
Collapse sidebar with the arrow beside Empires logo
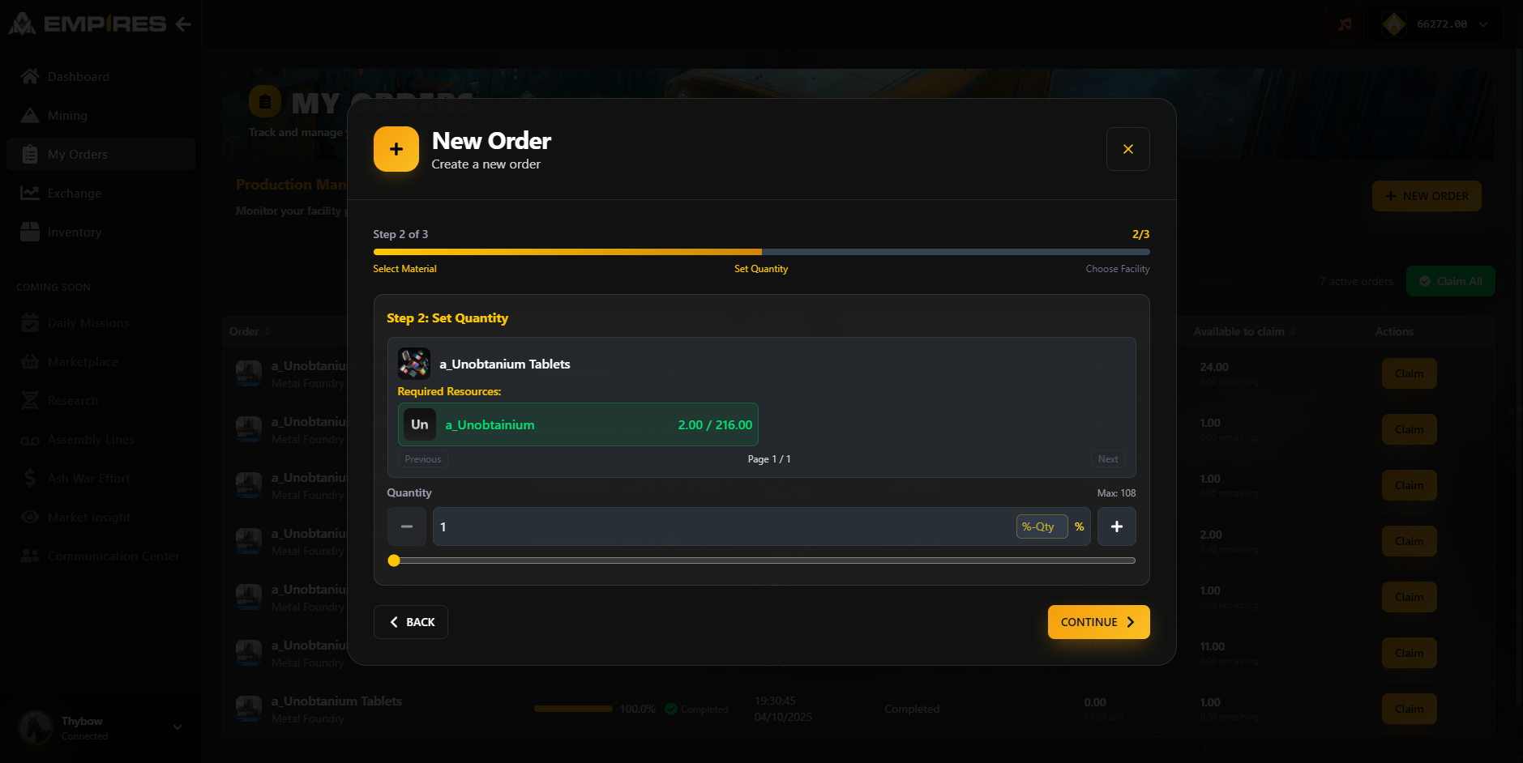pyautogui.click(x=184, y=24)
